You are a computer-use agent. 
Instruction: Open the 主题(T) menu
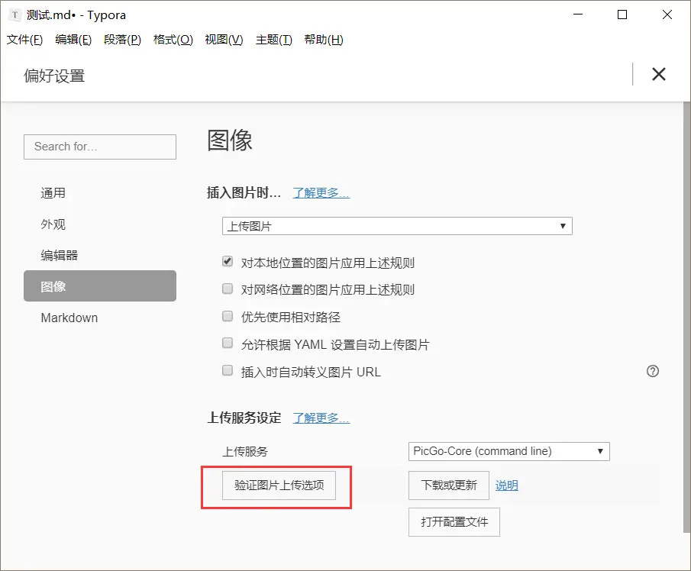pos(273,40)
